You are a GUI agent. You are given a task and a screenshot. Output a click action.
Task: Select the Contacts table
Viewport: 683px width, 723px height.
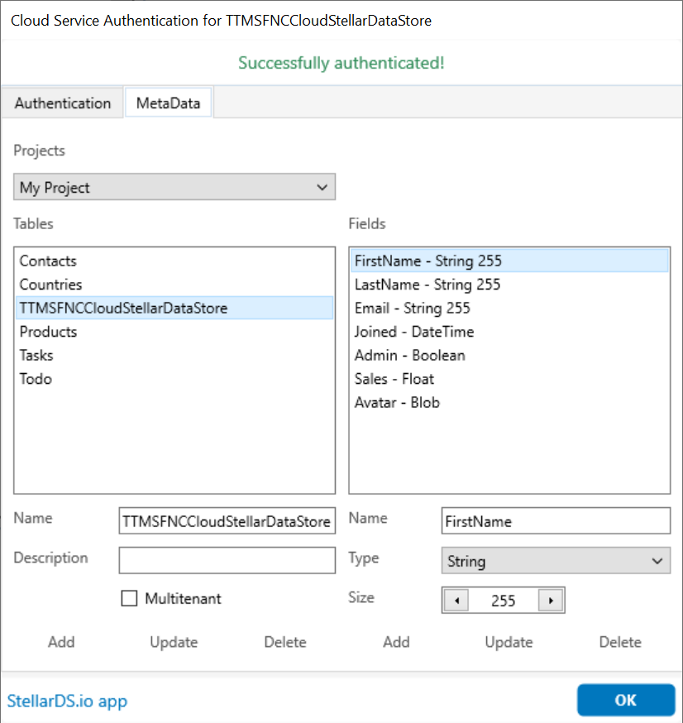(174, 261)
